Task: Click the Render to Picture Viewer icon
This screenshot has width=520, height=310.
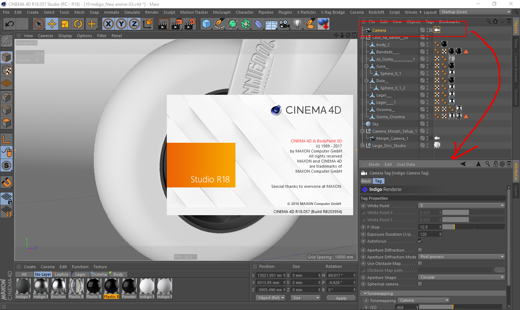Action: coord(177,24)
